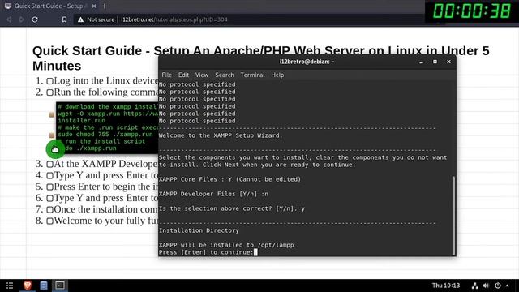Click 'Is the selection above correct?' line
Viewport: 519px width, 292px height.
pos(232,208)
